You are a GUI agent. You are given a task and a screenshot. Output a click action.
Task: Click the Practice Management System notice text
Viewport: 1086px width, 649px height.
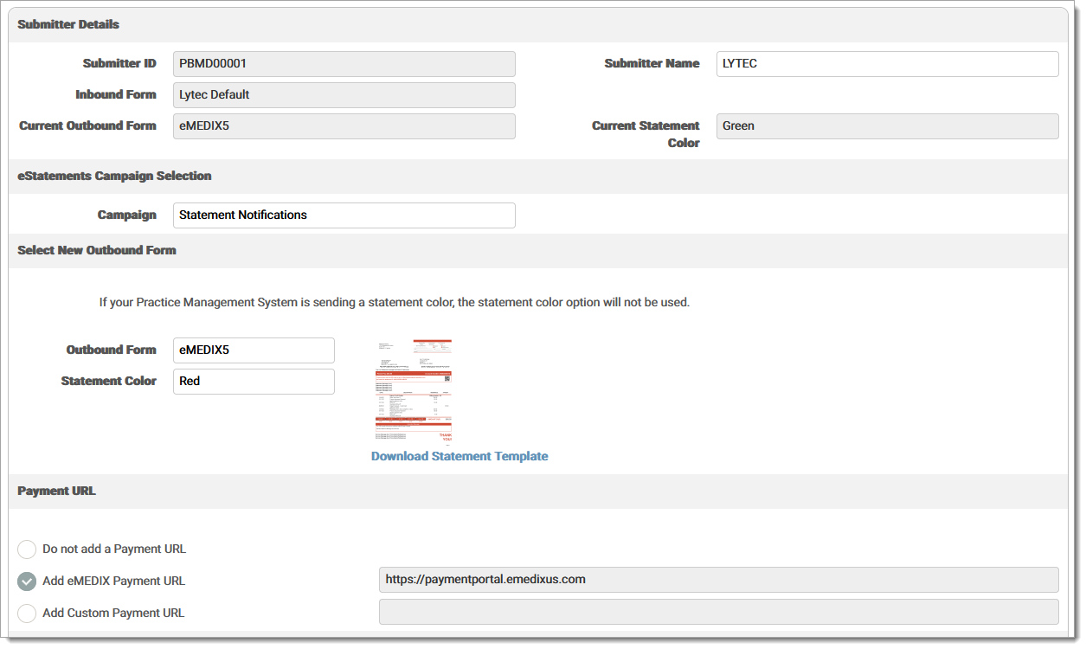[x=394, y=303]
